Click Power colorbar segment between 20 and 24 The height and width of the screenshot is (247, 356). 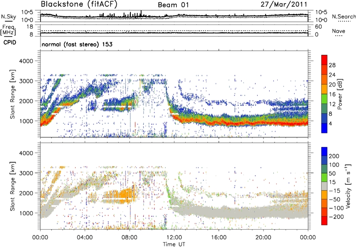coord(324,79)
